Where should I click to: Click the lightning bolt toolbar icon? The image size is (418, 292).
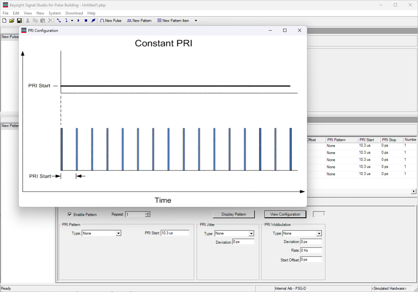[93, 21]
